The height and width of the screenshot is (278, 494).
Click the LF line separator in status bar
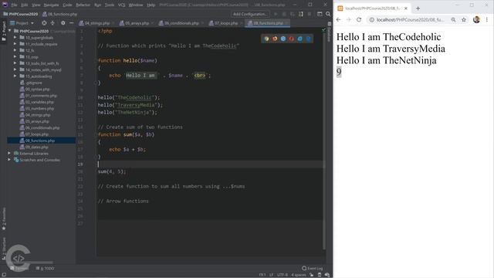pos(271,275)
